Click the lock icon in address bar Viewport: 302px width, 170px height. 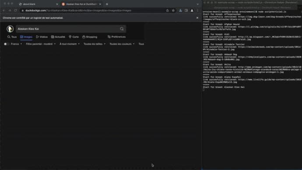coord(22,10)
